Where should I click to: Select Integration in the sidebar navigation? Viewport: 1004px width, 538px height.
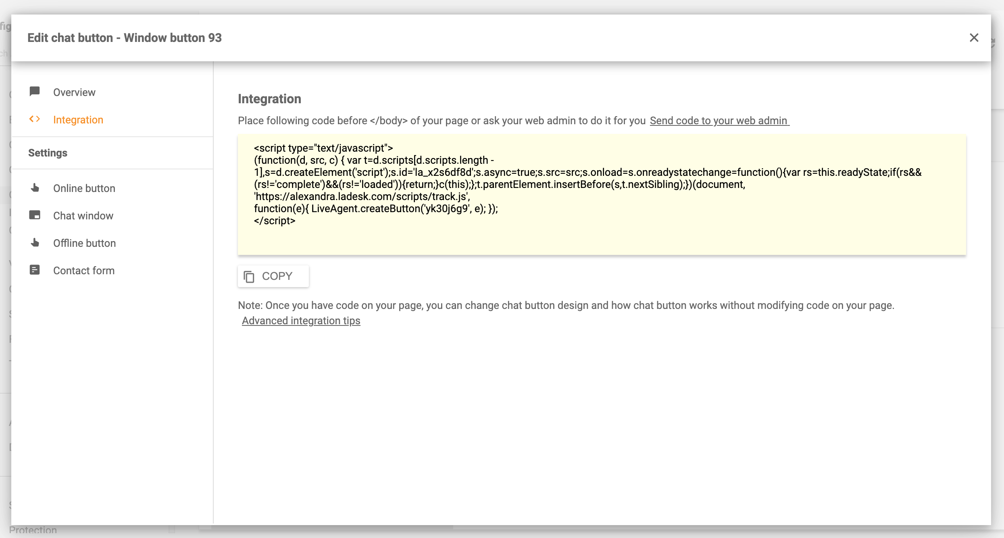coord(78,119)
